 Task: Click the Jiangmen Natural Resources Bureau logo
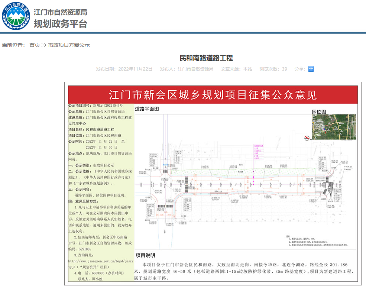(16, 17)
